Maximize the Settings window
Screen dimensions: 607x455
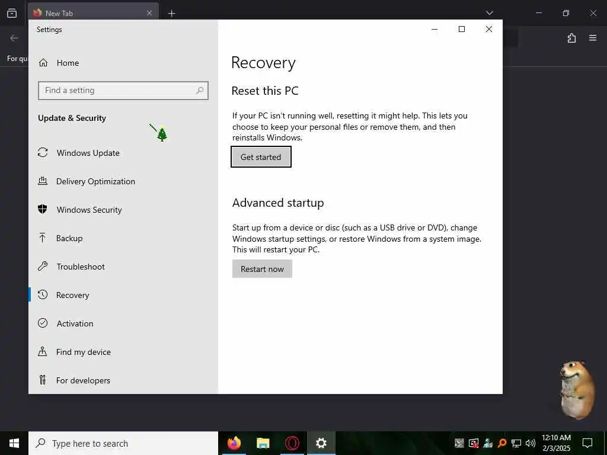[461, 30]
